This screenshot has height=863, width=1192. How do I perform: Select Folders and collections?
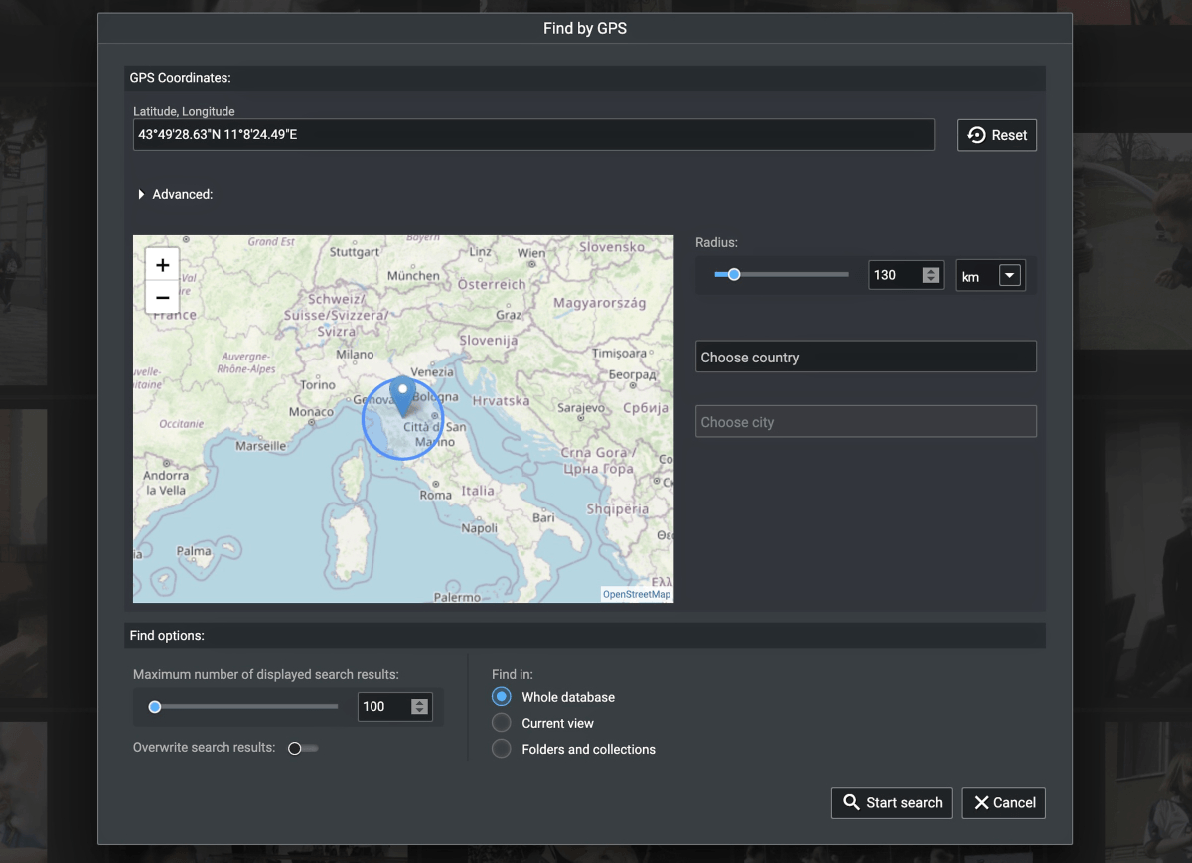coord(502,749)
